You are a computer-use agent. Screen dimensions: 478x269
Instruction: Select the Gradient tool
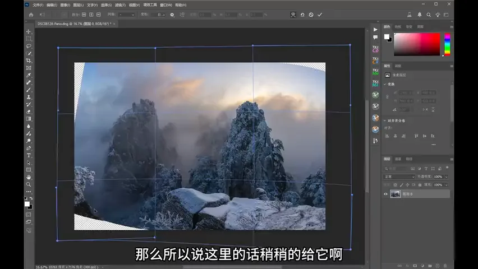29,119
